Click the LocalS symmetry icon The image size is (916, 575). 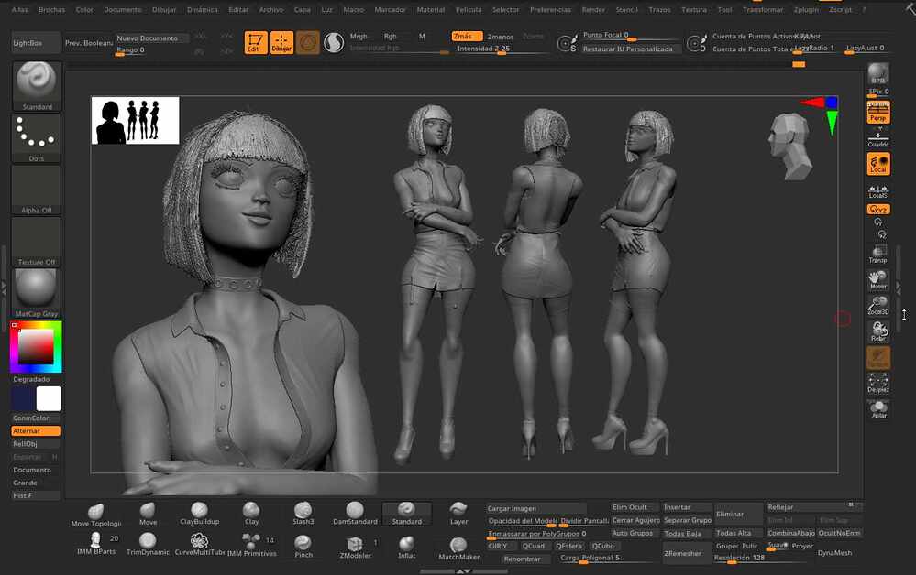click(878, 192)
